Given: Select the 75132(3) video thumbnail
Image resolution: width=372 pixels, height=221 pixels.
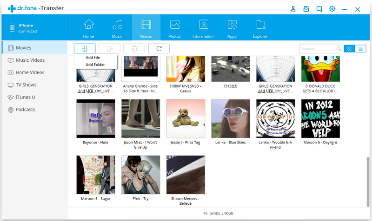Looking at the screenshot, I should click(231, 69).
